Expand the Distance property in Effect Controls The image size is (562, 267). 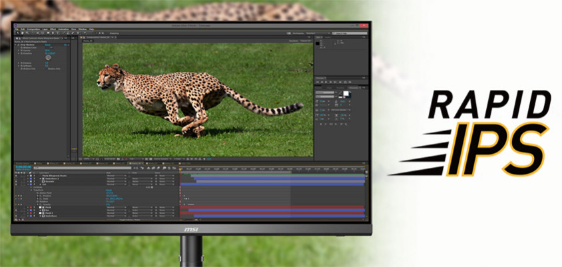[x=19, y=63]
